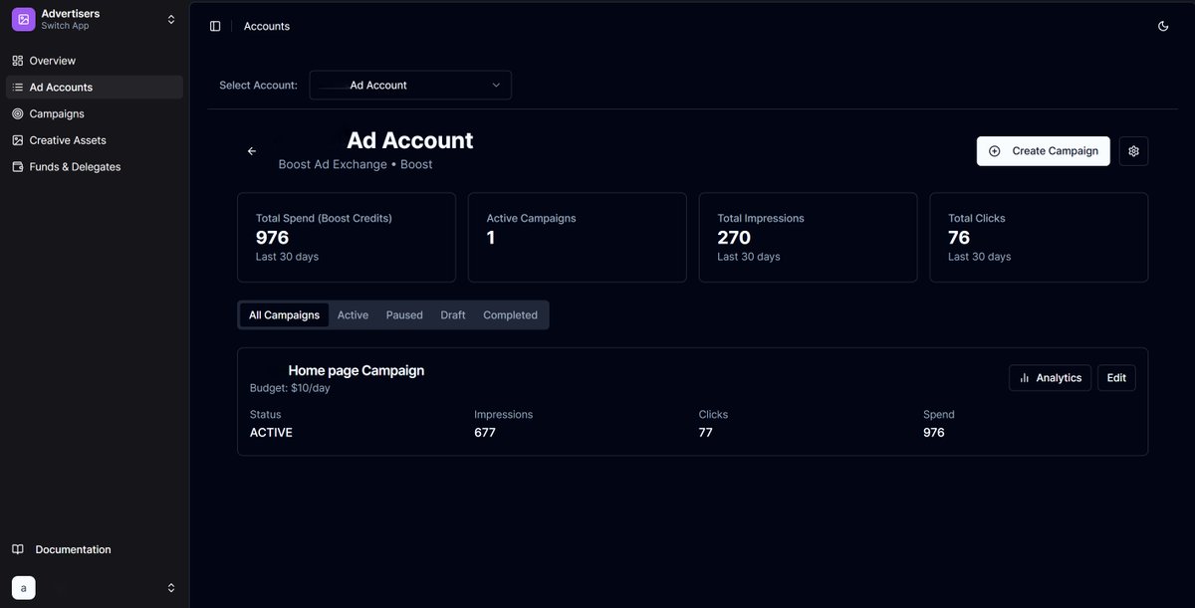Screen dimensions: 1195x608
Task: Click the Budget: $10/day text
Action: click(290, 388)
